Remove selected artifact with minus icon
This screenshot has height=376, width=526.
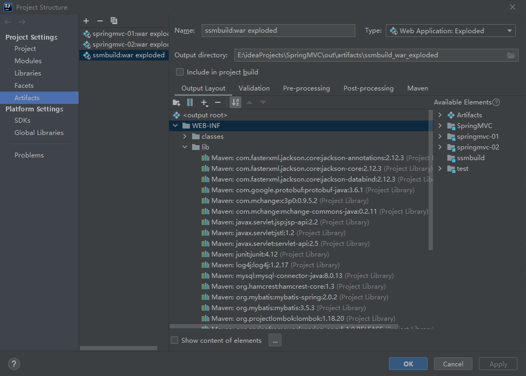point(100,21)
